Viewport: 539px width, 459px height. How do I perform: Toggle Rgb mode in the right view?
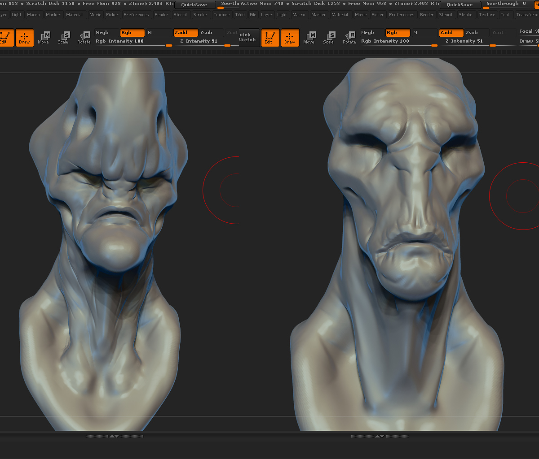pos(398,33)
